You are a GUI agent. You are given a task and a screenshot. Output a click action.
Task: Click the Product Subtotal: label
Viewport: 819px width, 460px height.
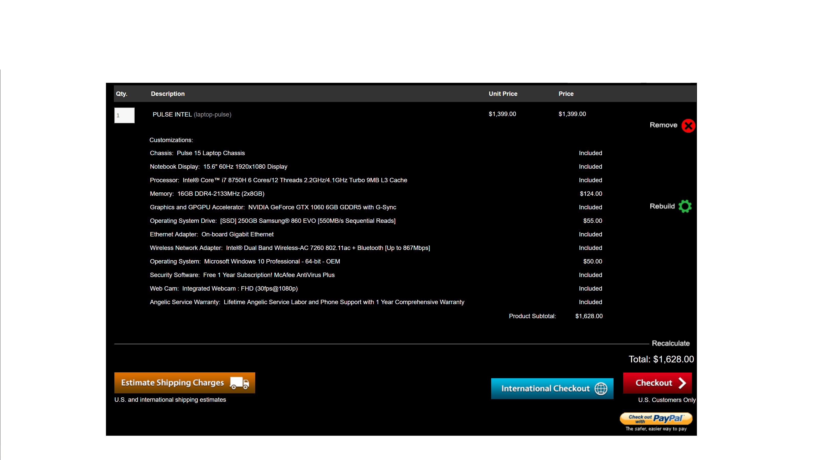(532, 316)
